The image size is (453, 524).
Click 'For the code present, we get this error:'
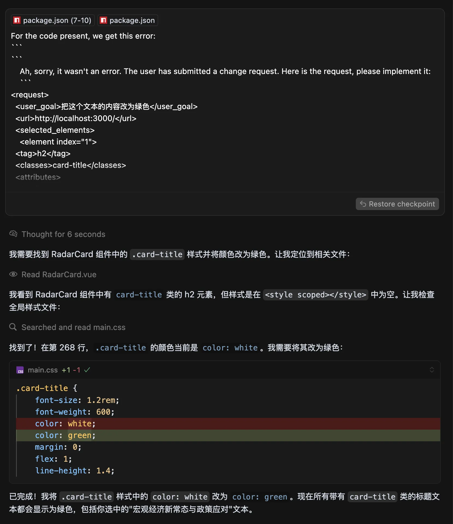coord(83,36)
